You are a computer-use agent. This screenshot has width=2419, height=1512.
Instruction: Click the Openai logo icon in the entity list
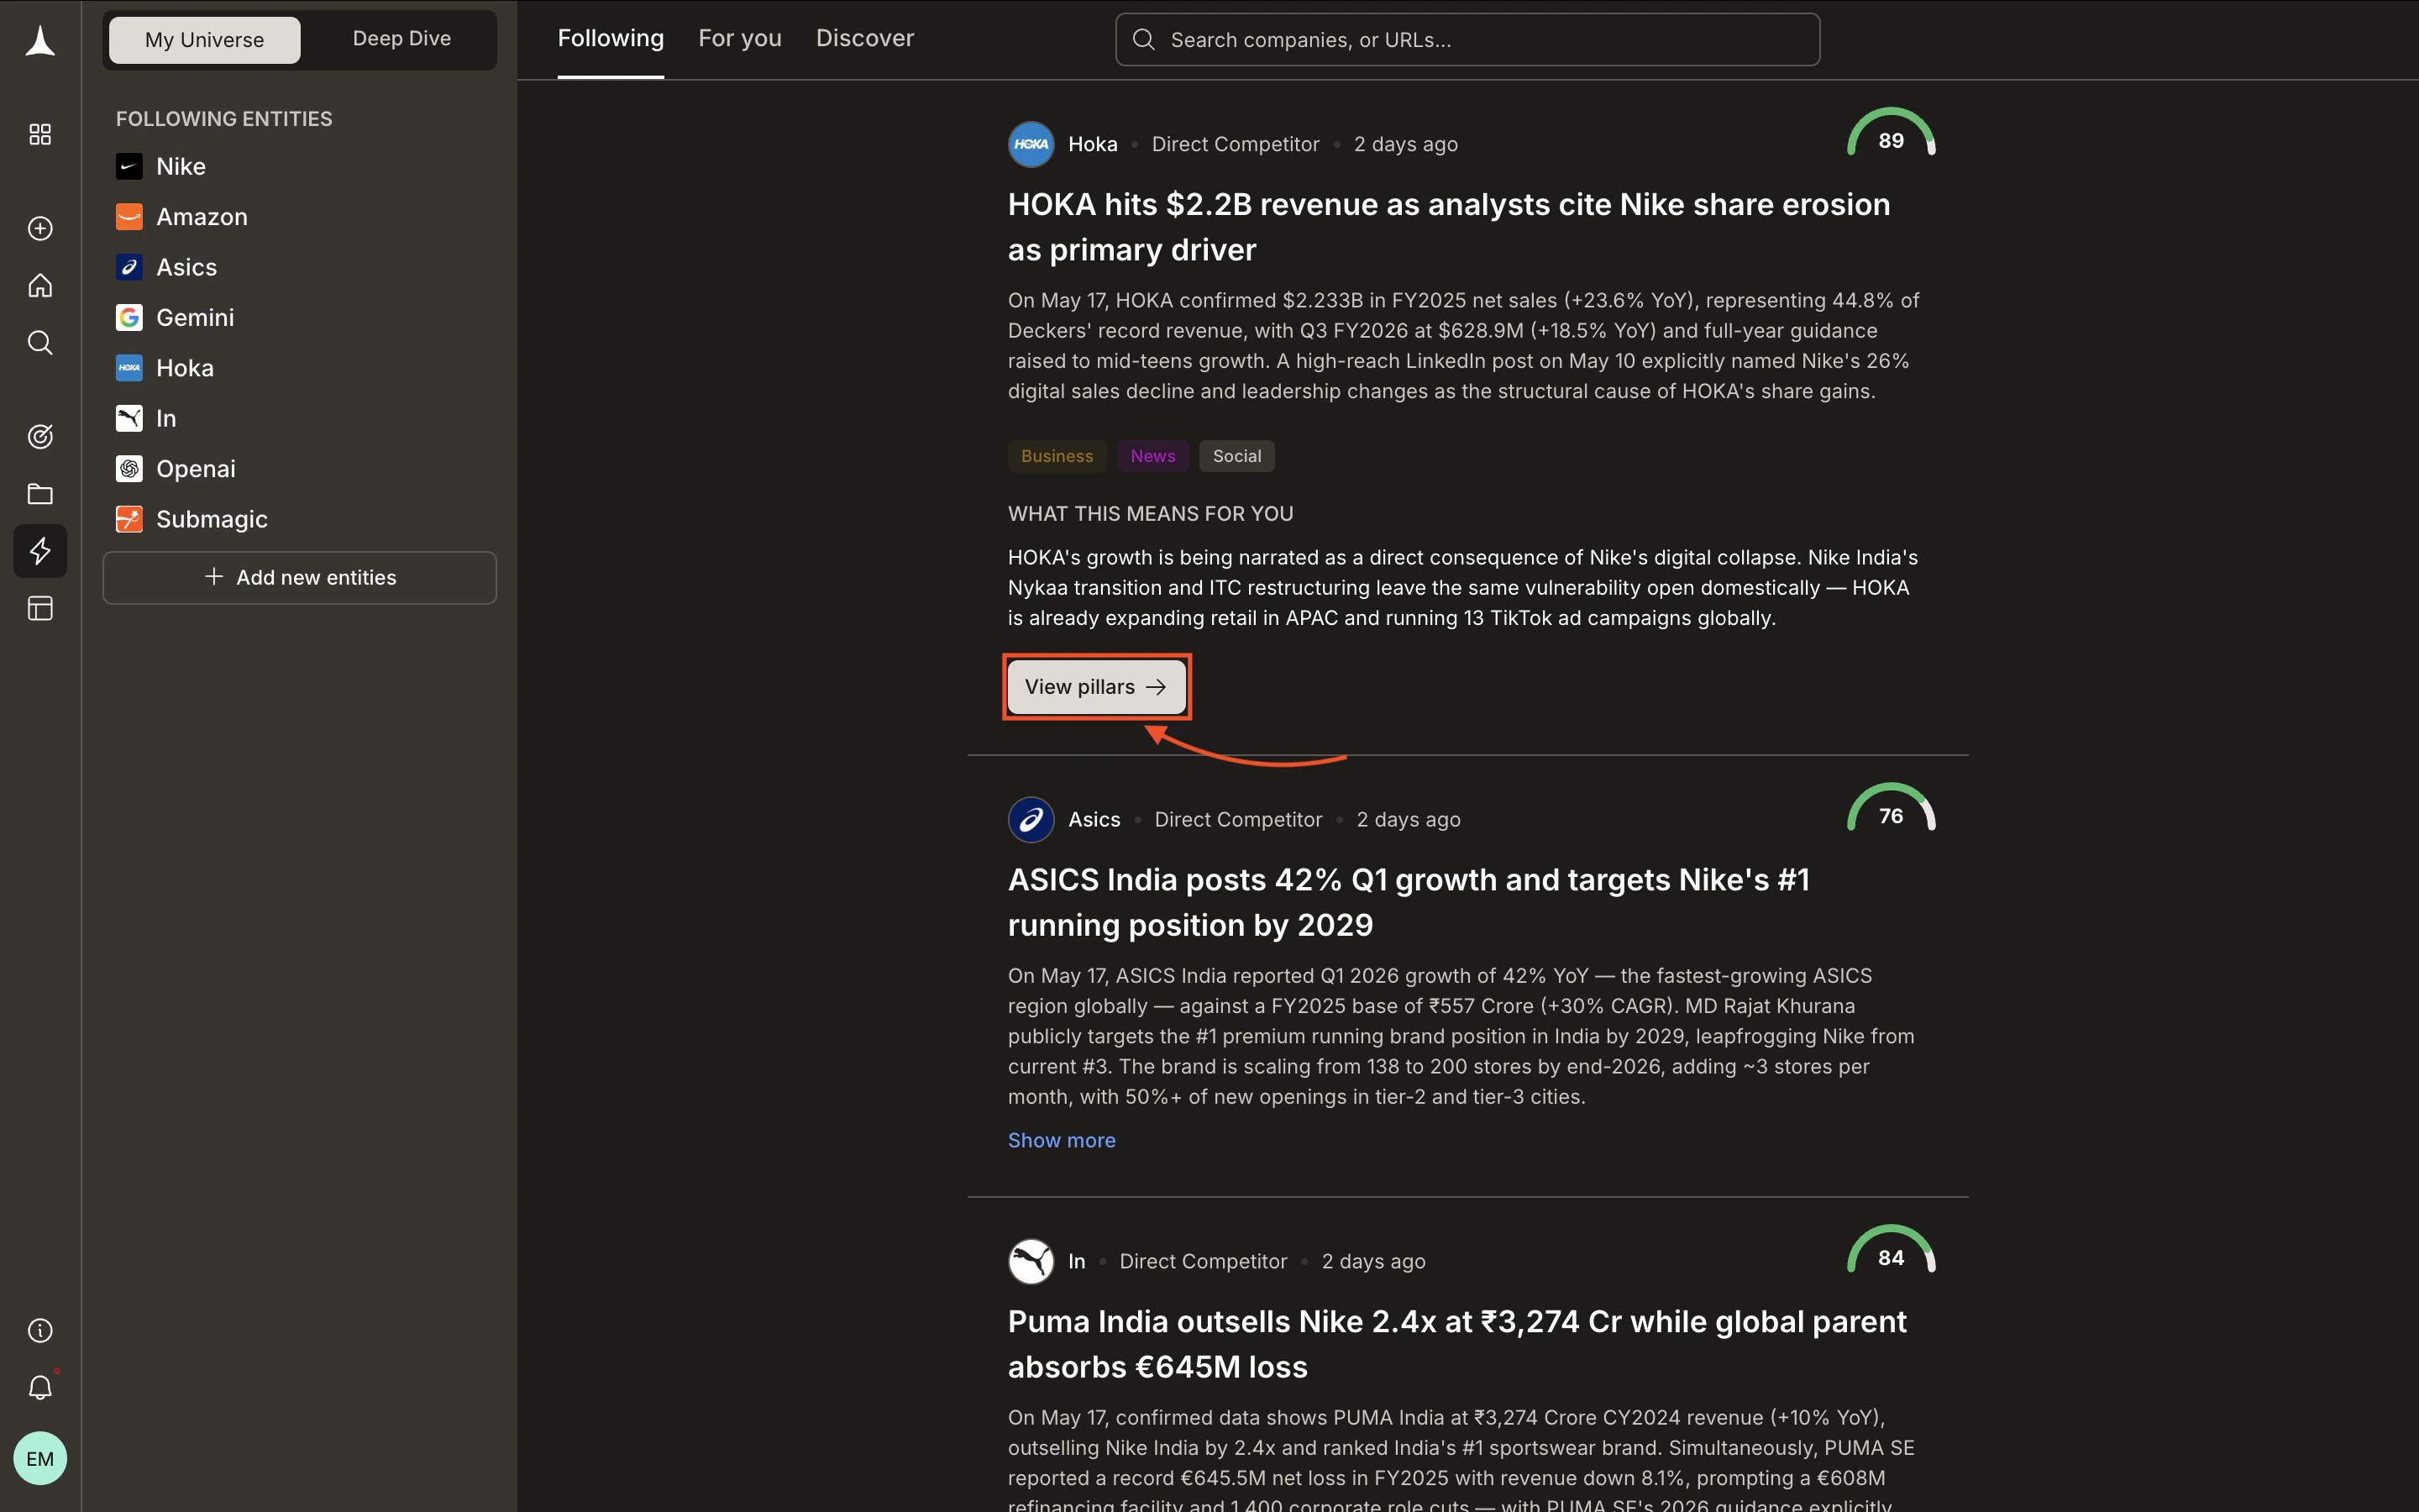129,469
